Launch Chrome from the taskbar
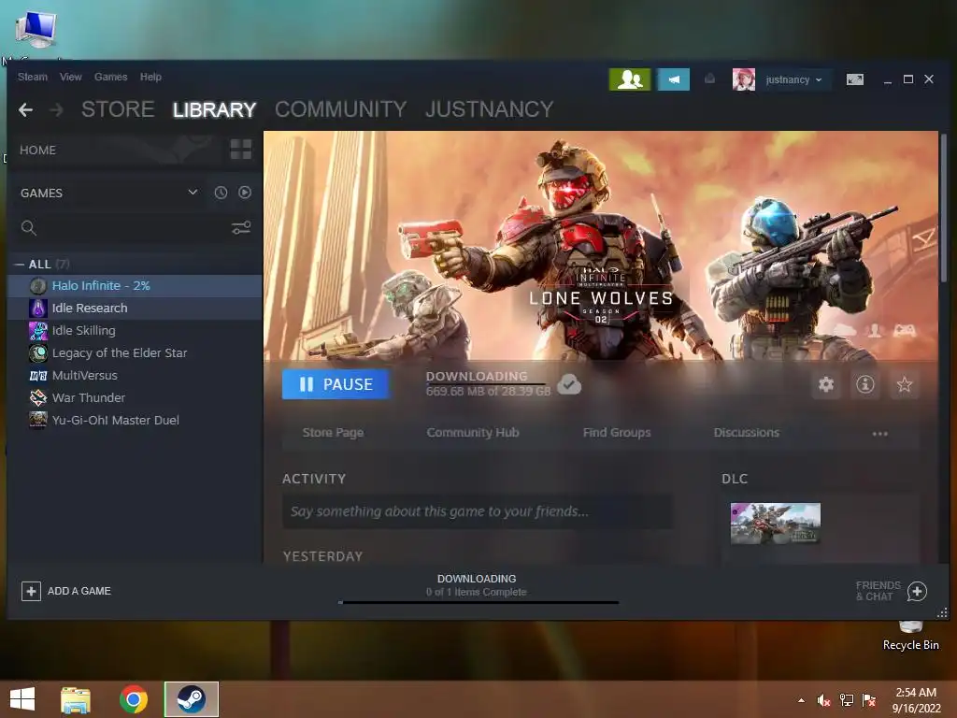Viewport: 957px width, 718px height. click(x=134, y=699)
